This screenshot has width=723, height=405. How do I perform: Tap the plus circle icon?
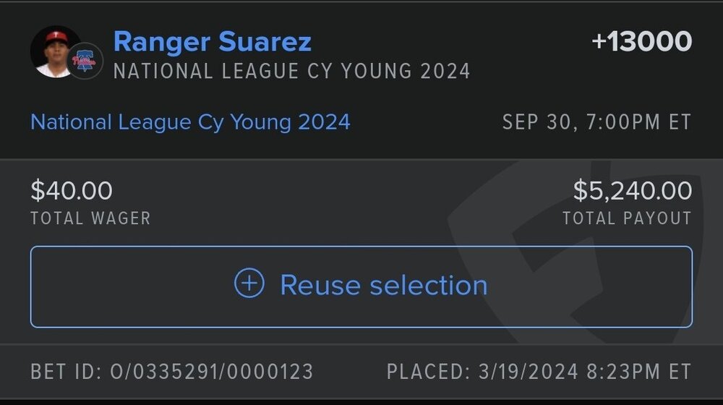tap(249, 284)
